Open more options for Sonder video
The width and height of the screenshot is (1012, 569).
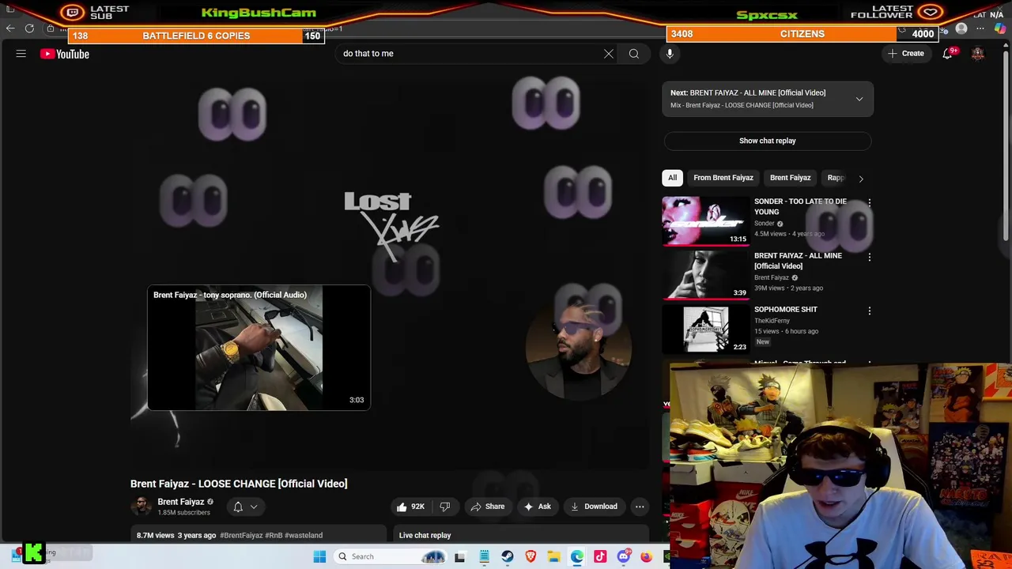[870, 203]
